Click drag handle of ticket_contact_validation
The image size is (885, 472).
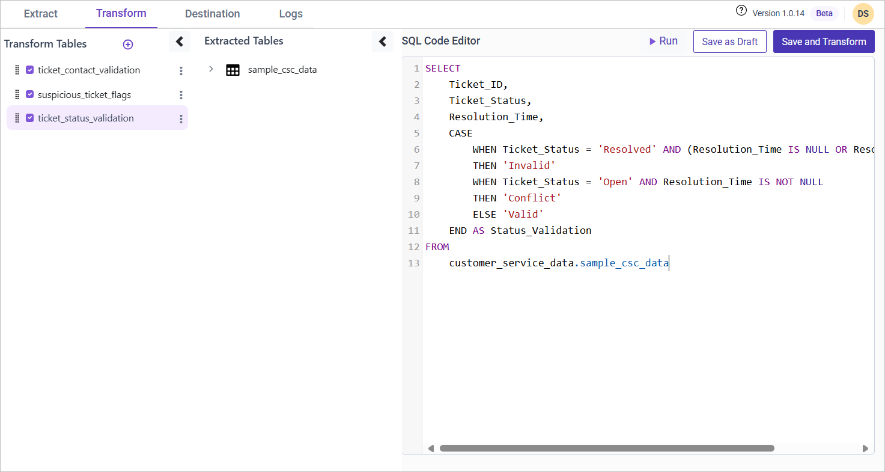point(17,70)
